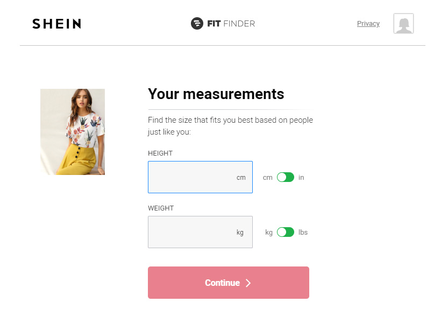Open the Privacy link
Screen dimensions: 441x323
point(368,23)
